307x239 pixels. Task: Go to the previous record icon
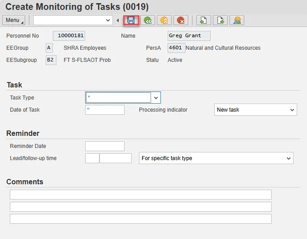tap(203, 20)
